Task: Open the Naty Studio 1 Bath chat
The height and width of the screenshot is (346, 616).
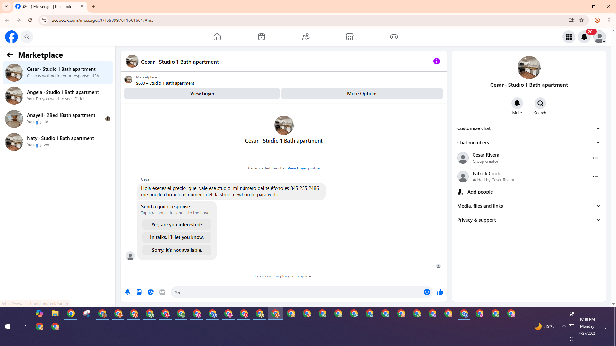Action: (x=58, y=142)
